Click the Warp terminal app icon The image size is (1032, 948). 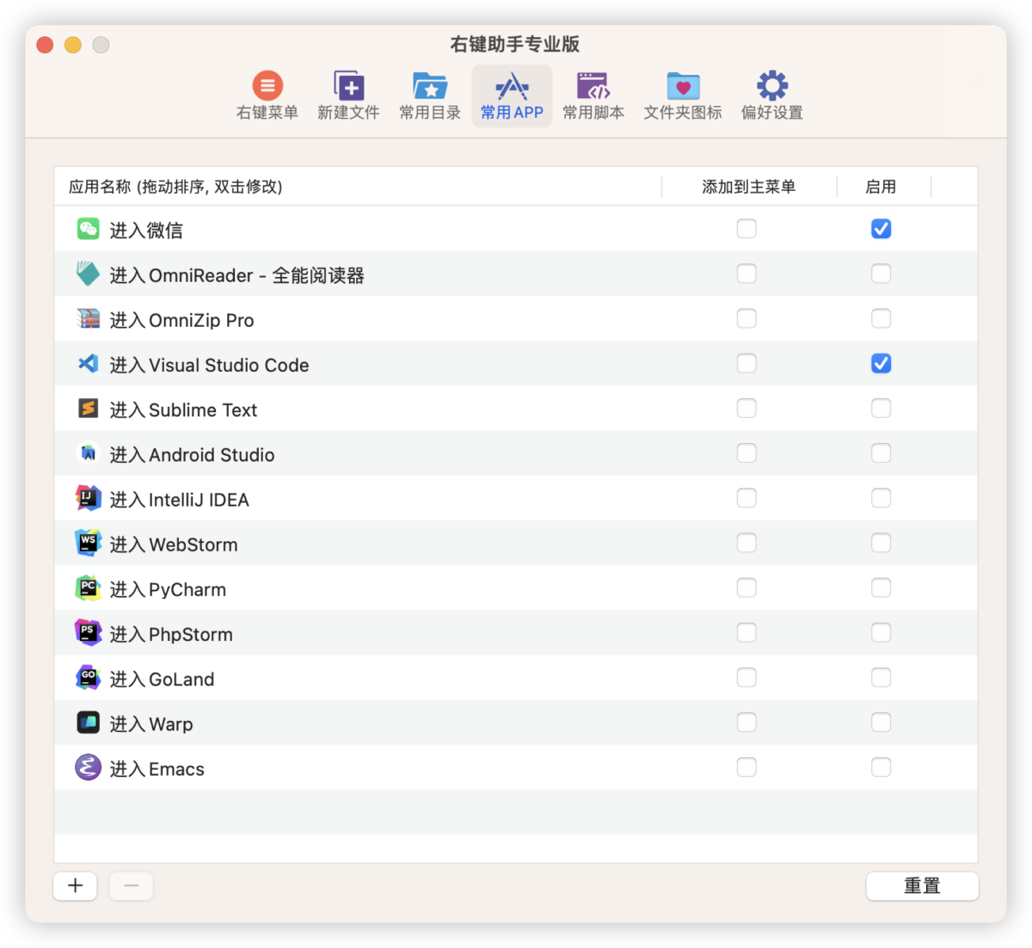tap(89, 723)
